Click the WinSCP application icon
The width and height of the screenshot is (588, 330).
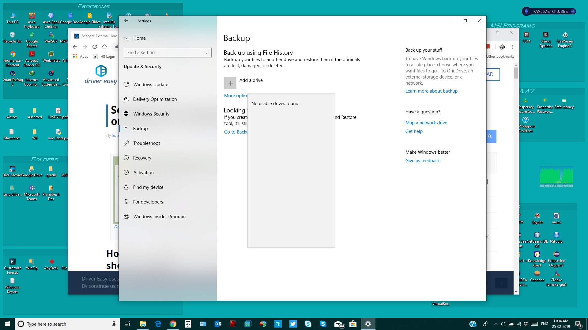[x=51, y=35]
